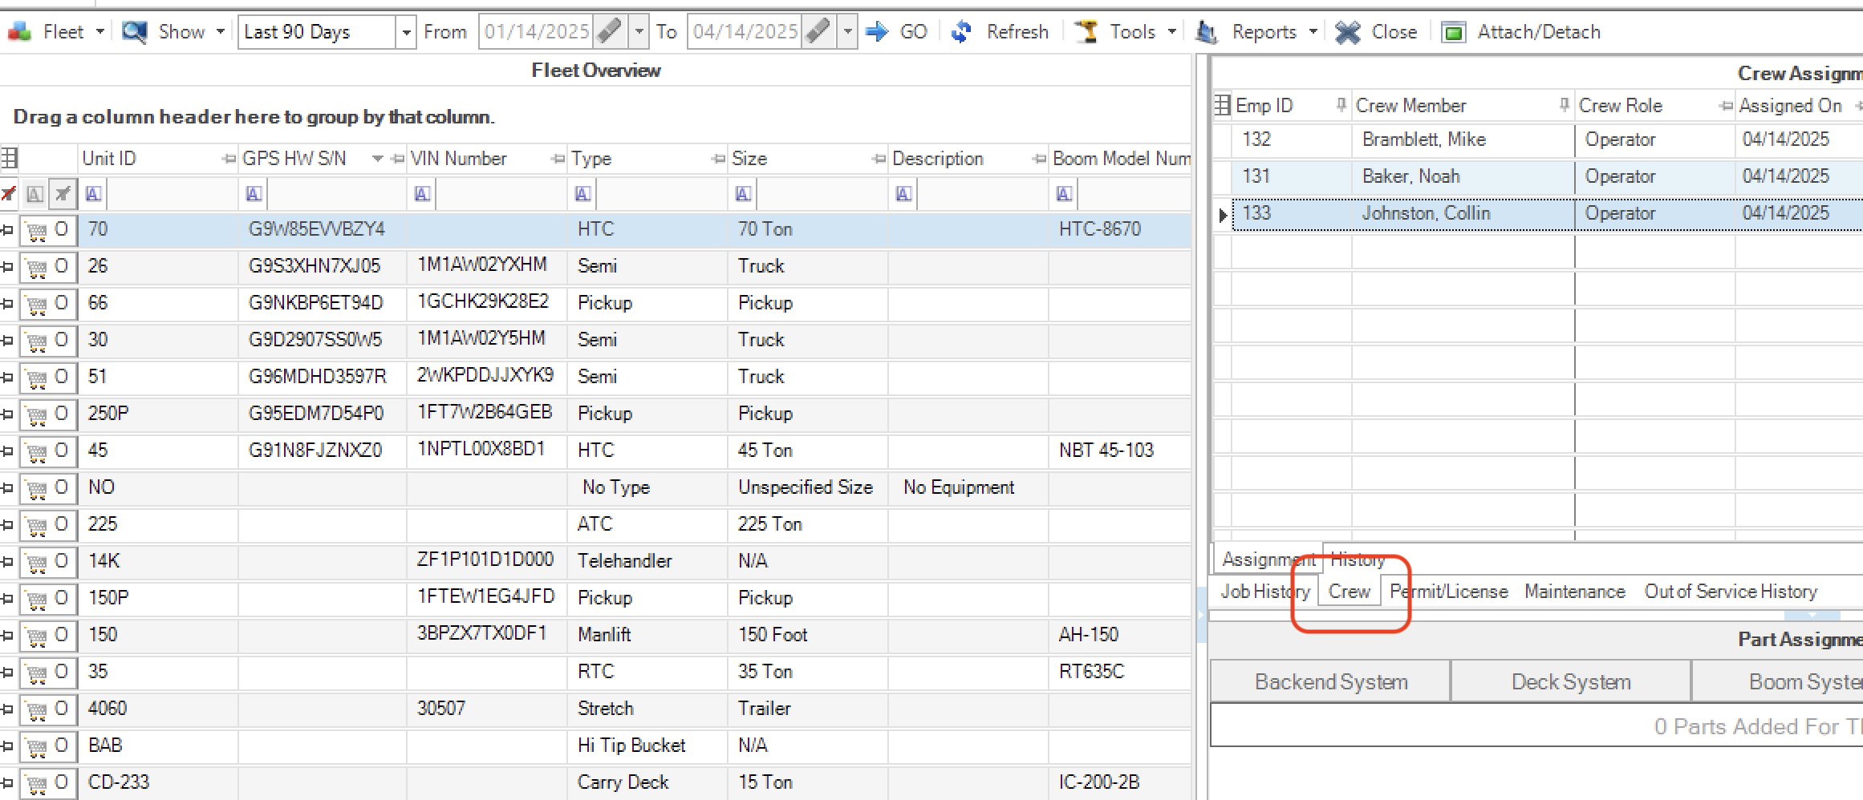The height and width of the screenshot is (800, 1863).
Task: Open the Permit/License tab
Action: click(1449, 592)
